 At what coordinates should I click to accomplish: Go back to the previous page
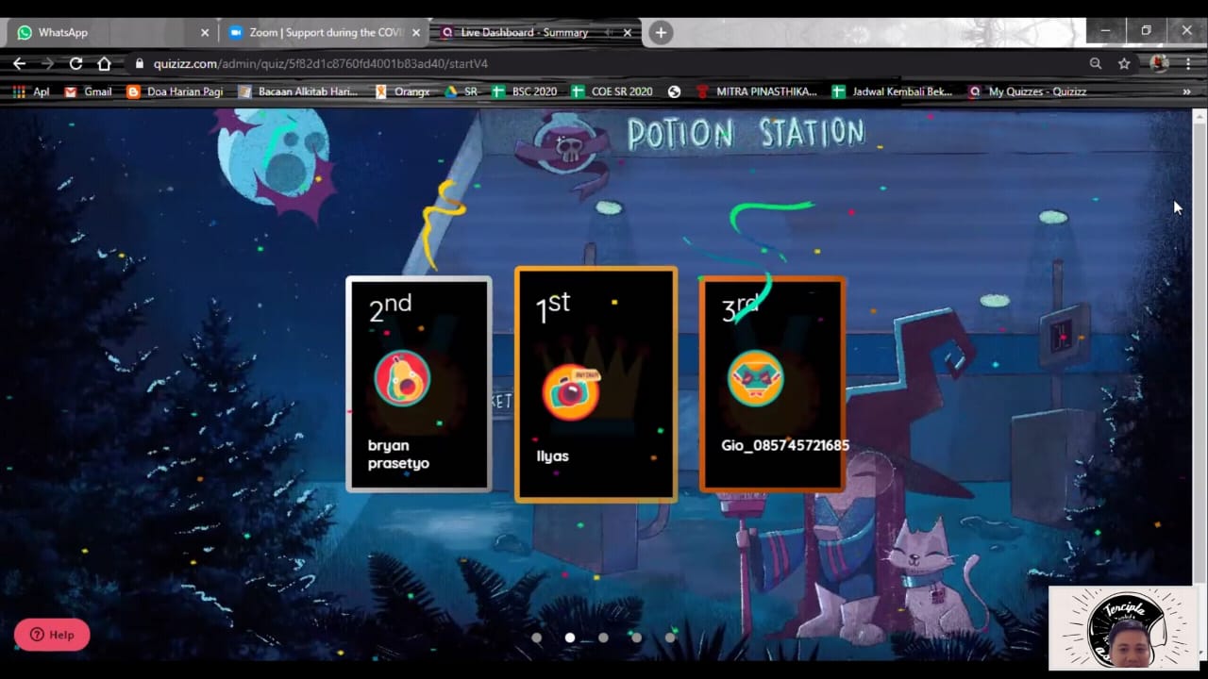click(19, 63)
